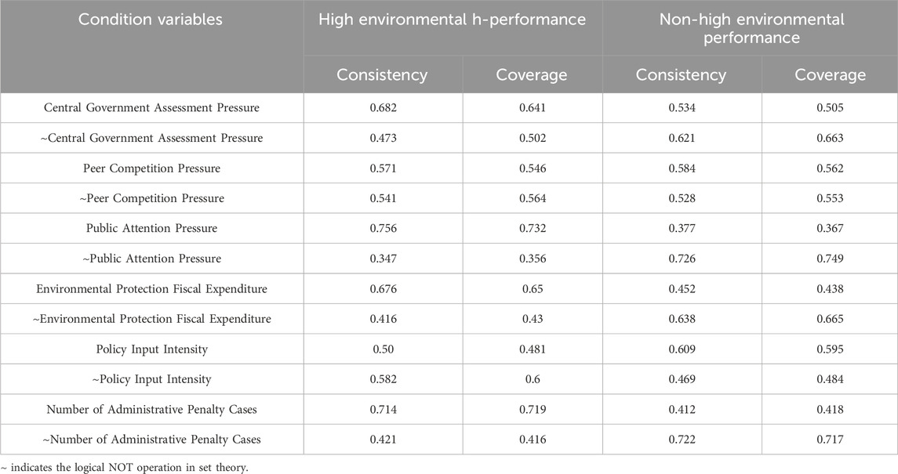Select the Policy Input Intensity row label

point(152,349)
